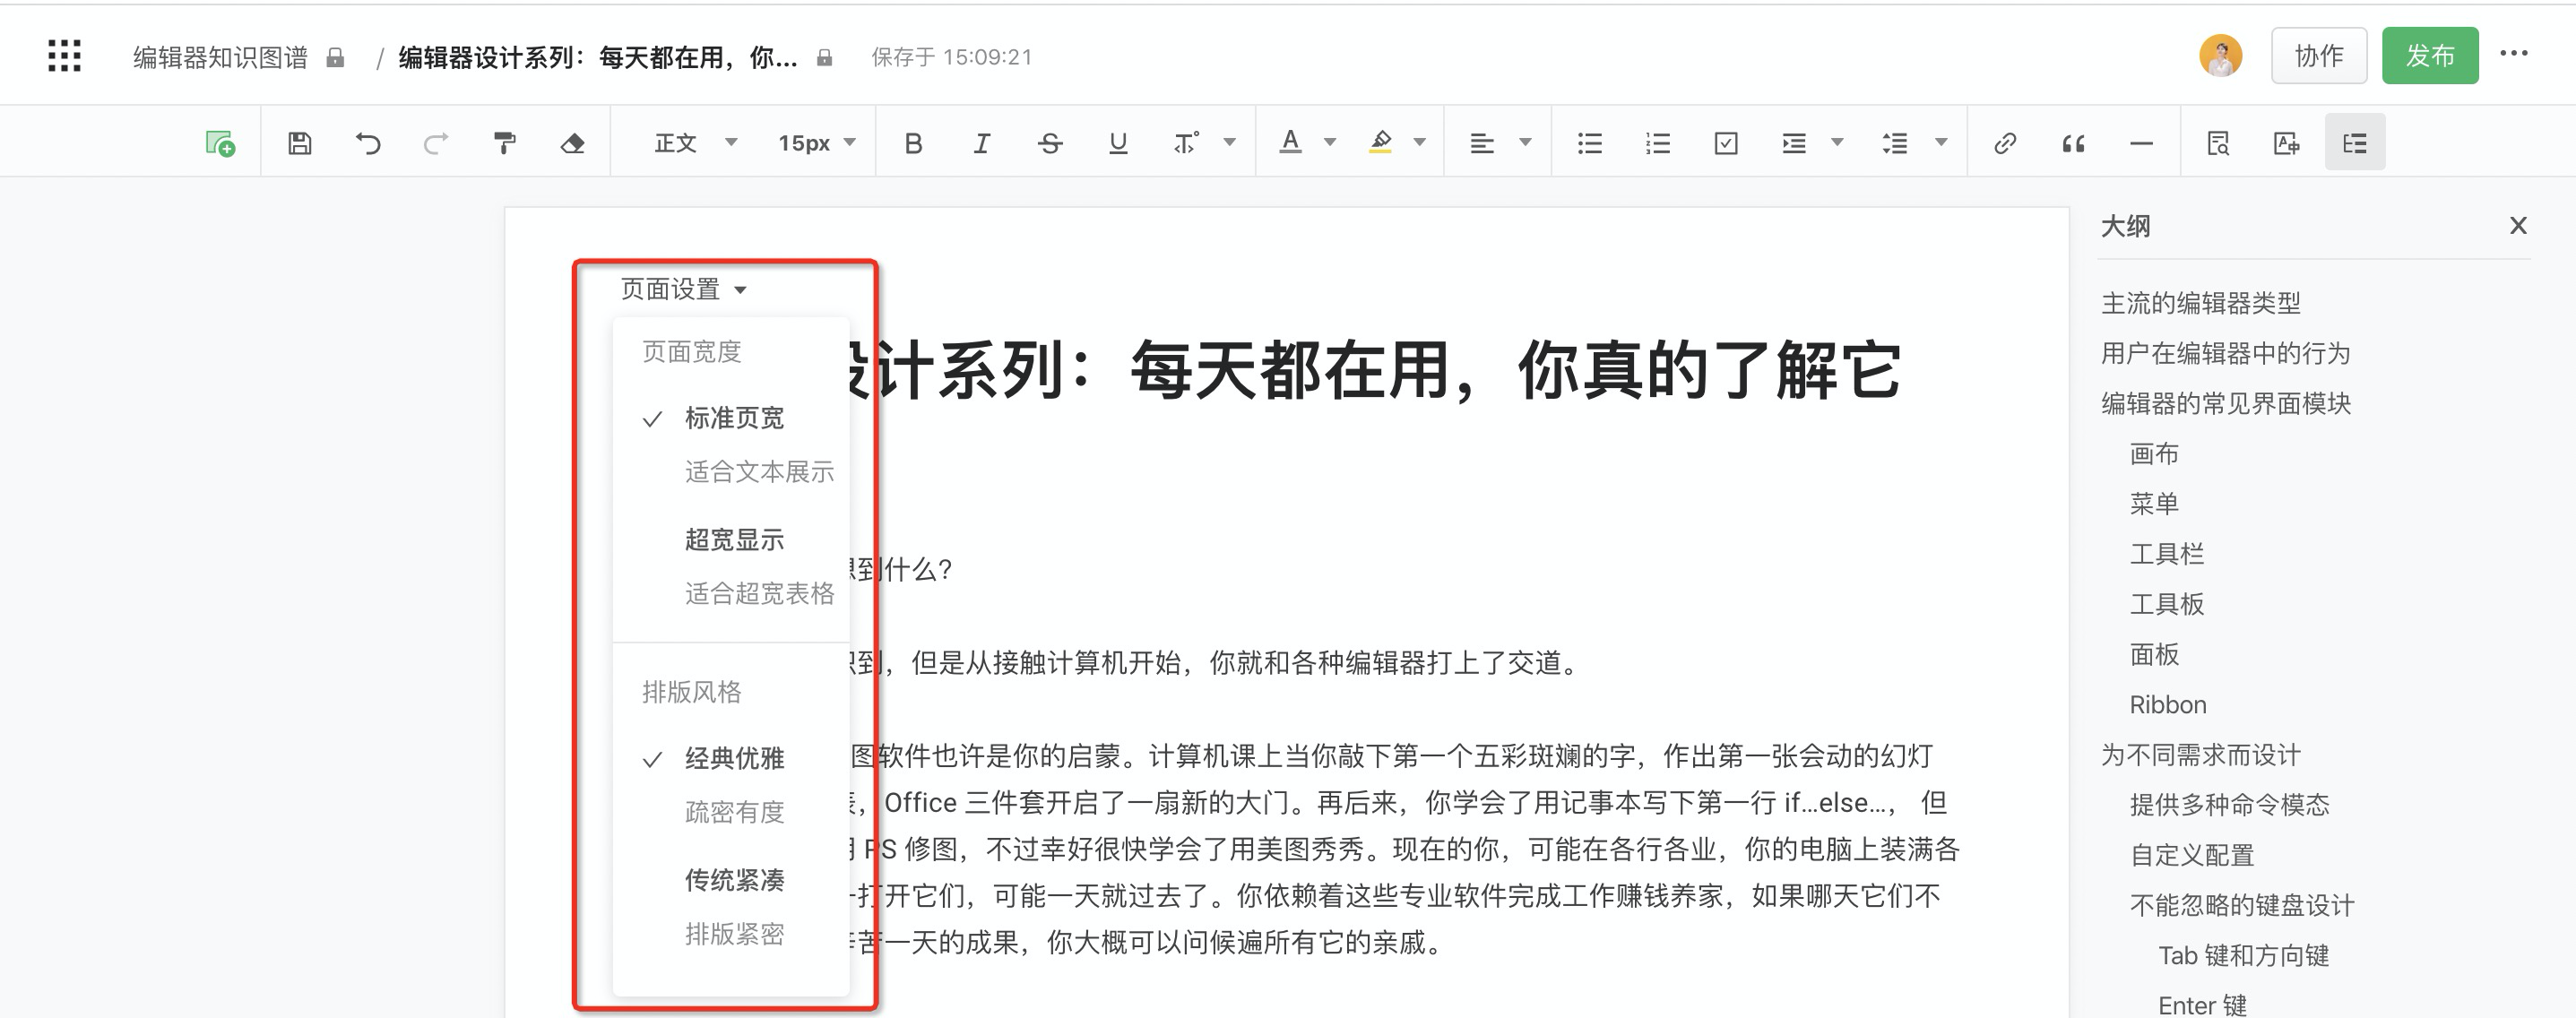Image resolution: width=2576 pixels, height=1018 pixels.
Task: Open the 正文 paragraph style dropdown
Action: point(695,143)
